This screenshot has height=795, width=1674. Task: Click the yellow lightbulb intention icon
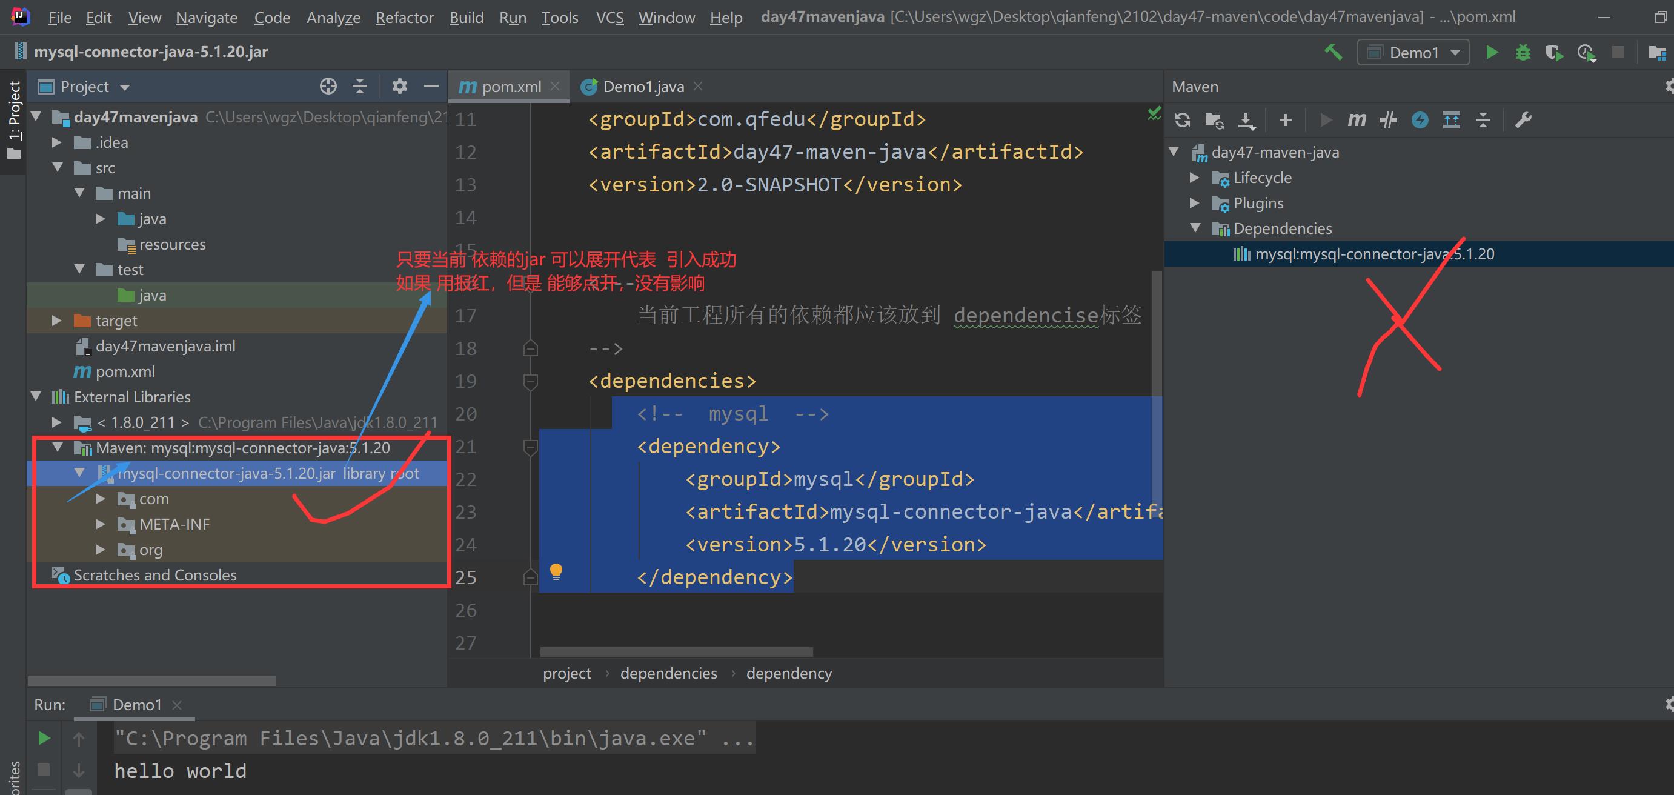556,572
